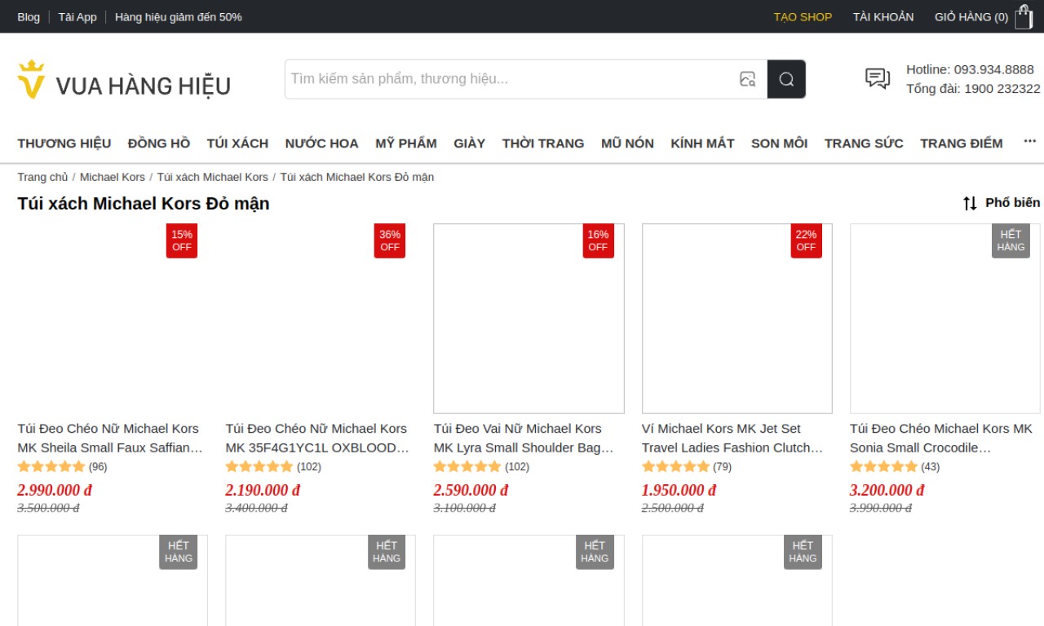This screenshot has height=626, width=1044.
Task: Open the SON MÔI category
Action: click(x=779, y=143)
